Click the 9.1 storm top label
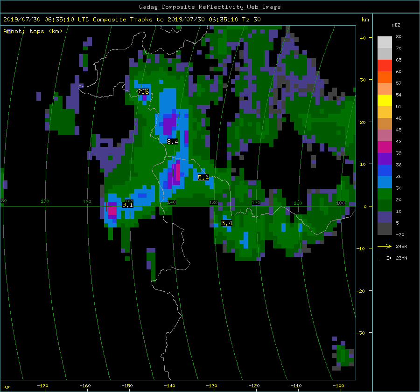The image size is (420, 392). coord(127,205)
